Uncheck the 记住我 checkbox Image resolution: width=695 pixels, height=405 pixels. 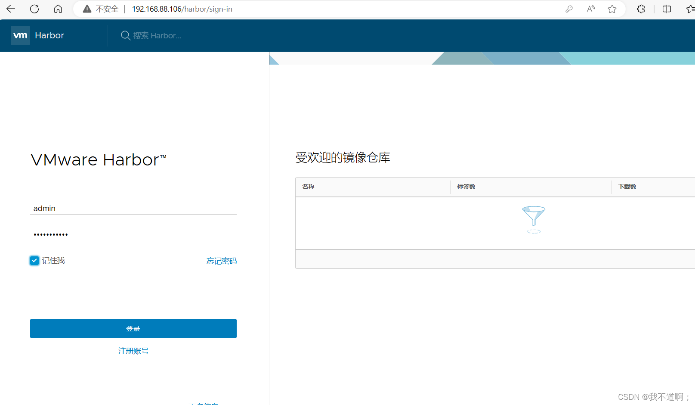(34, 260)
